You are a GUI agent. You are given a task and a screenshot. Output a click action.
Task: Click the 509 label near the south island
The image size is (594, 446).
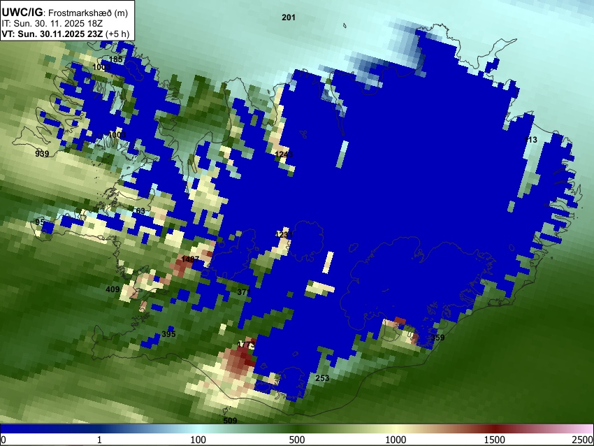pyautogui.click(x=230, y=421)
